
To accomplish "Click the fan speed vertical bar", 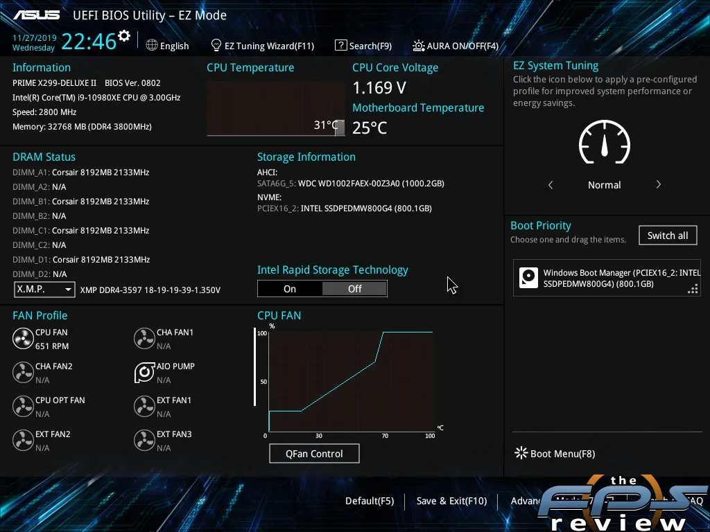I will (x=255, y=367).
